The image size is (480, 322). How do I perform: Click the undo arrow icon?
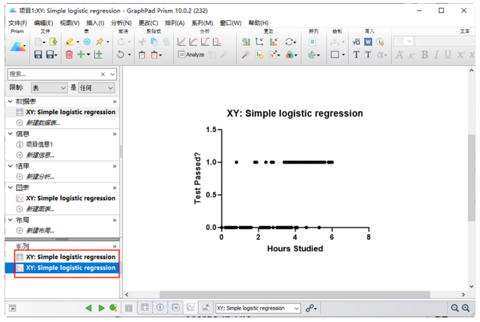tap(121, 55)
